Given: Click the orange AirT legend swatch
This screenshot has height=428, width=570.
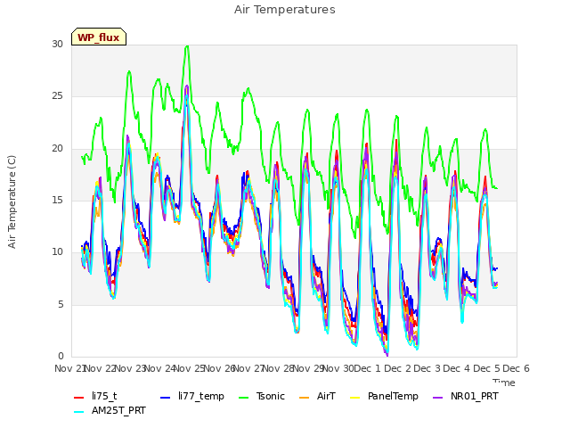Looking at the screenshot, I should (x=304, y=398).
